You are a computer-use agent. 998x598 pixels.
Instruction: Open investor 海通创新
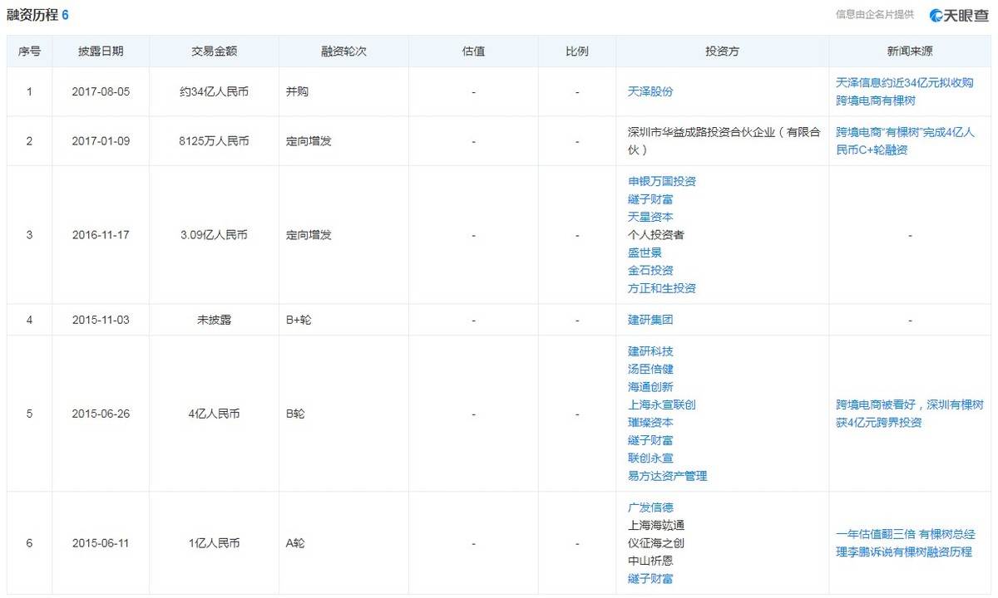coord(650,387)
